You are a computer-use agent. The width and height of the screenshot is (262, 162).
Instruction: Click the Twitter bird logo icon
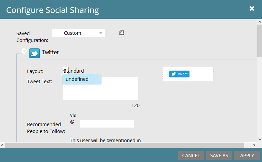pyautogui.click(x=35, y=53)
